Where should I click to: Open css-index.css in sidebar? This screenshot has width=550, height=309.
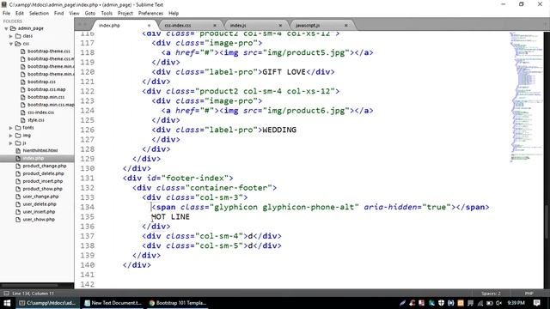coord(40,112)
